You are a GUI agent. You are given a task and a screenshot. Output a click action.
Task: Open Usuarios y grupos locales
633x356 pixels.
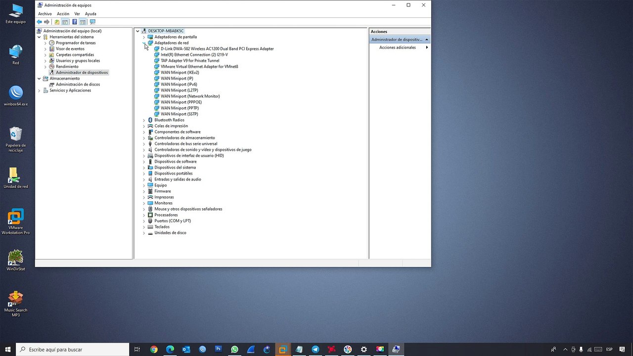(x=78, y=61)
